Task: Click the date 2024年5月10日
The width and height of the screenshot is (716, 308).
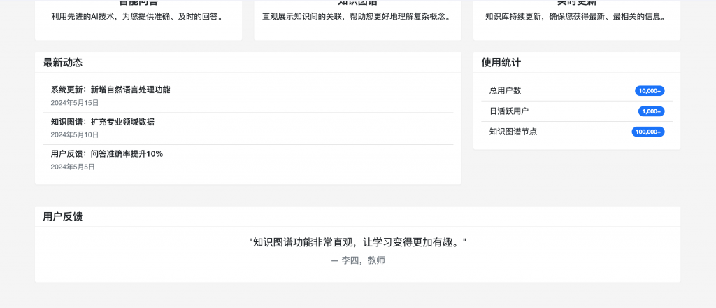Action: tap(74, 135)
